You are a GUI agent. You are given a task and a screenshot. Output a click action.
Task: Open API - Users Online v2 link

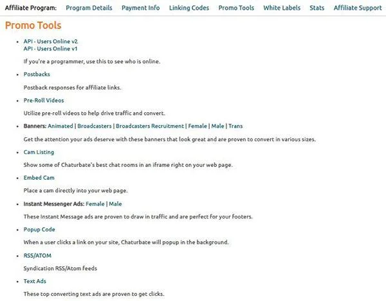[x=51, y=41]
